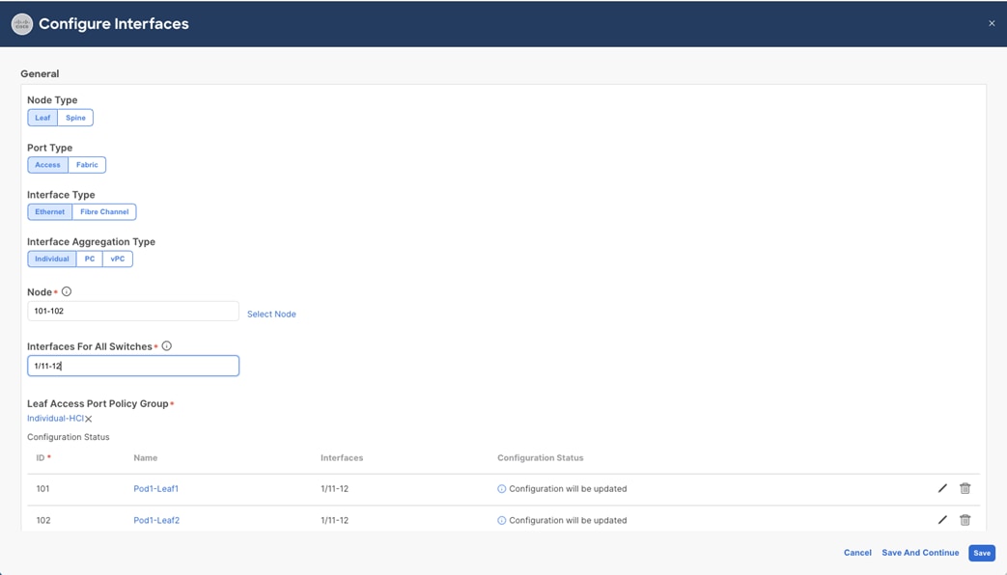Click inside the Interfaces For All Switches input
The width and height of the screenshot is (1007, 575).
point(132,366)
